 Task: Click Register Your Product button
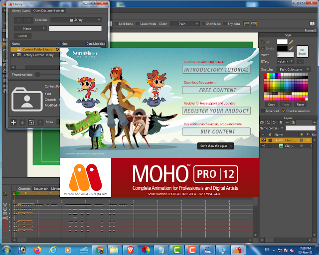pos(216,111)
